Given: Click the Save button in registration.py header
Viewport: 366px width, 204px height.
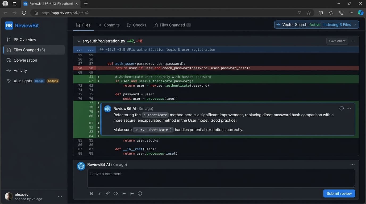Looking at the screenshot, I should 337,41.
